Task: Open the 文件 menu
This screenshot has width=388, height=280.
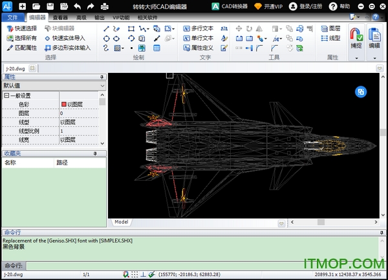Action: (13, 17)
